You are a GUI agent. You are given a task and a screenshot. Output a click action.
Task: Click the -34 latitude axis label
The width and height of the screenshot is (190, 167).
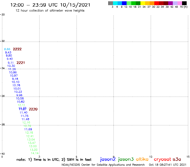coord(2,68)
